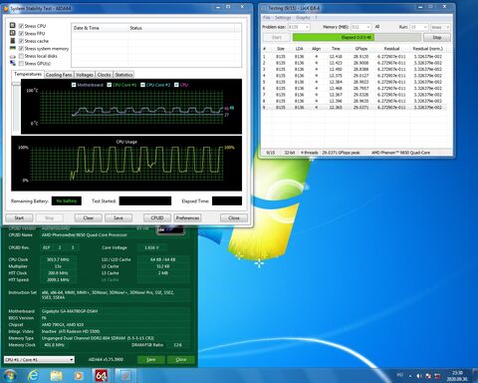Launch Internet Explorer from the taskbar
This screenshot has height=383, width=478.
33,376
